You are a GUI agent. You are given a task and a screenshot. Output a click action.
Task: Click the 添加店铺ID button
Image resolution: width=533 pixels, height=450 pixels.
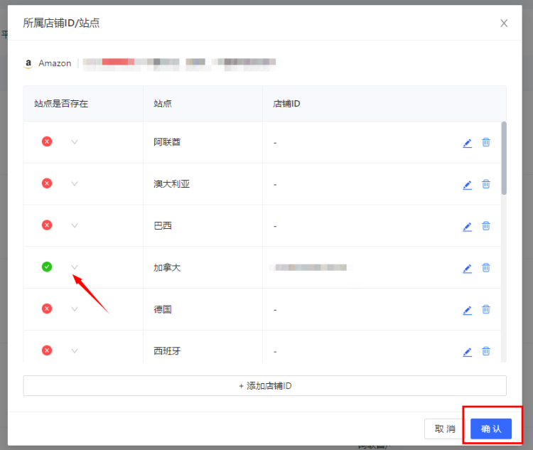265,386
